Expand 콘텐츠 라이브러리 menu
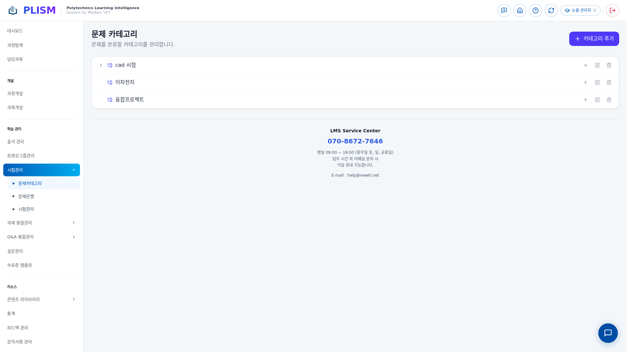Image resolution: width=627 pixels, height=352 pixels. tap(41, 299)
